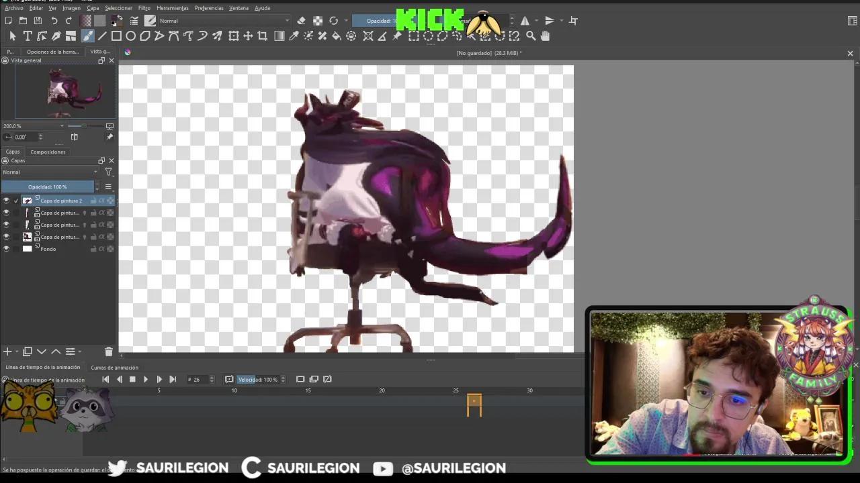Select the Polygon tool
The width and height of the screenshot is (860, 483).
point(145,36)
